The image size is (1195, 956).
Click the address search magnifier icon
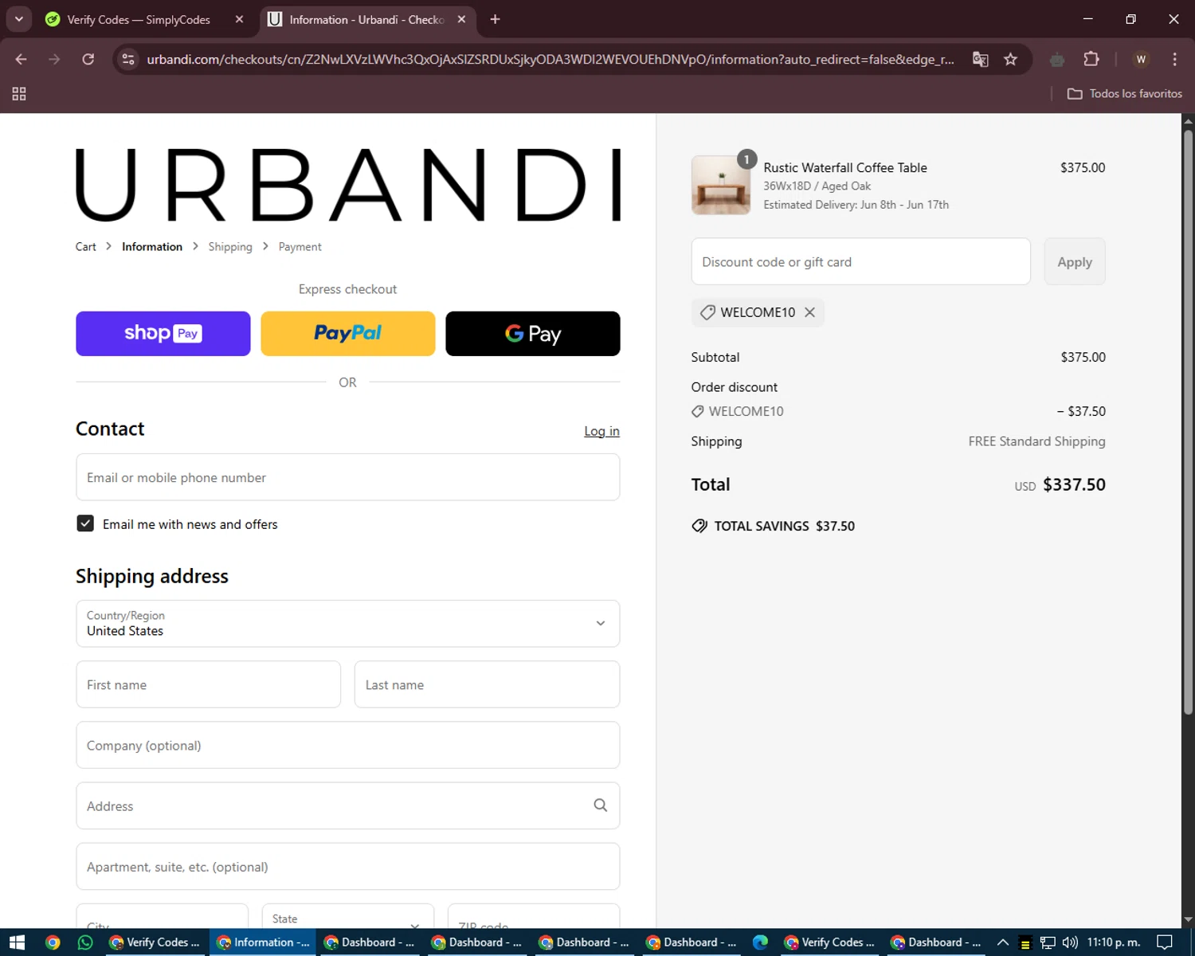click(601, 805)
